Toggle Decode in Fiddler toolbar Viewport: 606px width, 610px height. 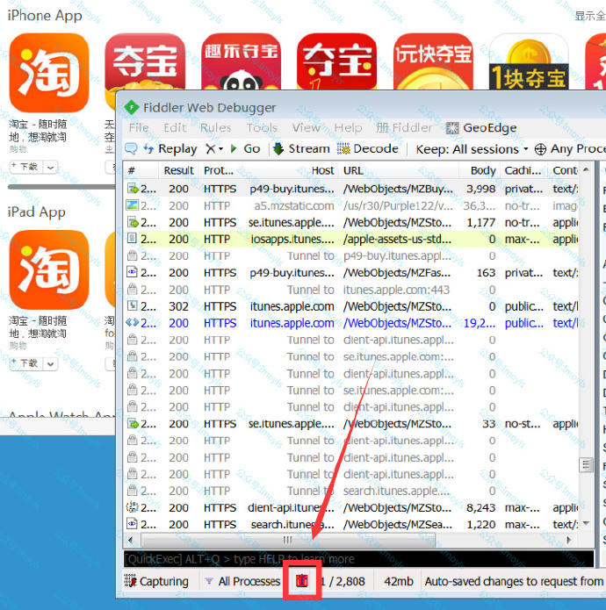(368, 148)
